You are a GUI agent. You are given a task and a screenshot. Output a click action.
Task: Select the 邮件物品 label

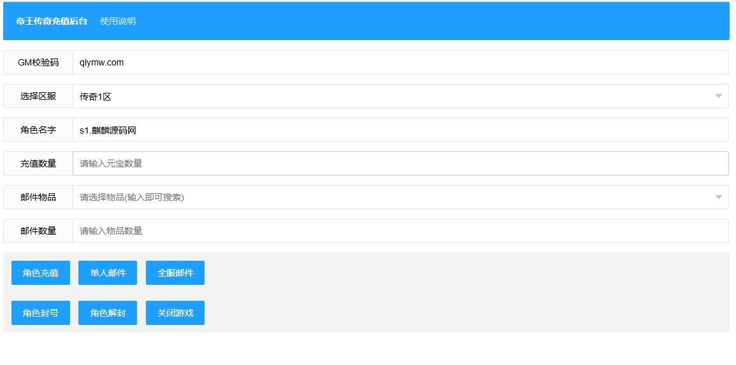pos(38,197)
